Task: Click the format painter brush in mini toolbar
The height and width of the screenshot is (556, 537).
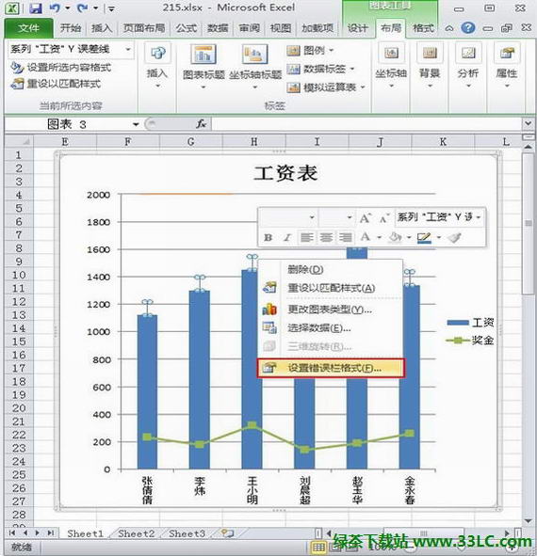Action: pos(455,238)
